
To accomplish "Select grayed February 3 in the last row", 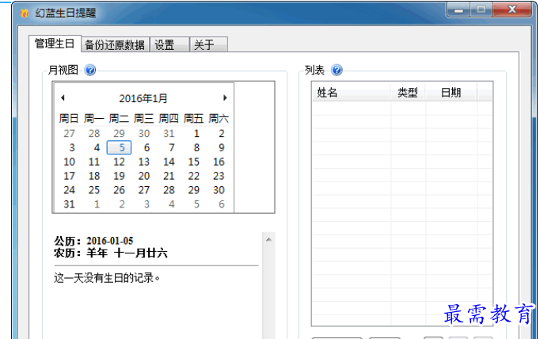I will pyautogui.click(x=146, y=204).
